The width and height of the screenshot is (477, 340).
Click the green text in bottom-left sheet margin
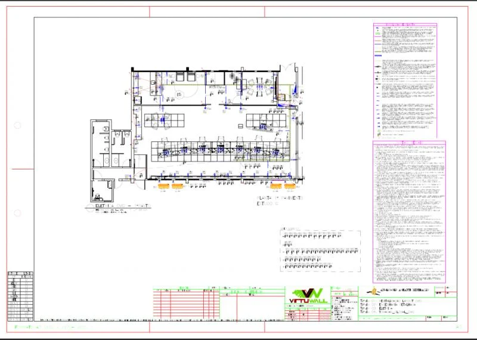(52, 327)
